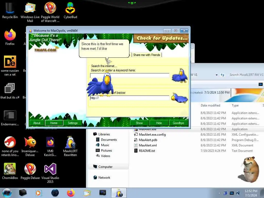264x198 pixels.
Task: Open the Endermanc... desktop icon
Action: tap(10, 118)
